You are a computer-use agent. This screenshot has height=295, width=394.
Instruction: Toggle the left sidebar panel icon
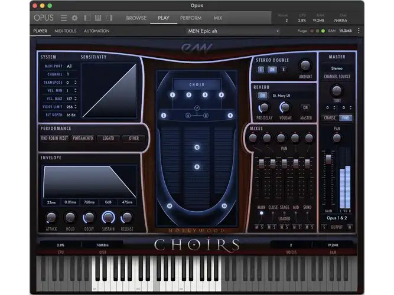[87, 18]
